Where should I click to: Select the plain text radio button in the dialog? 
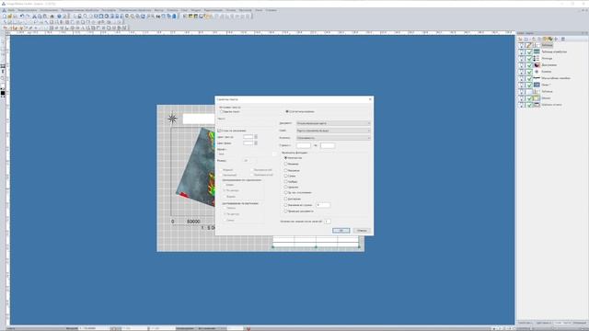point(221,111)
